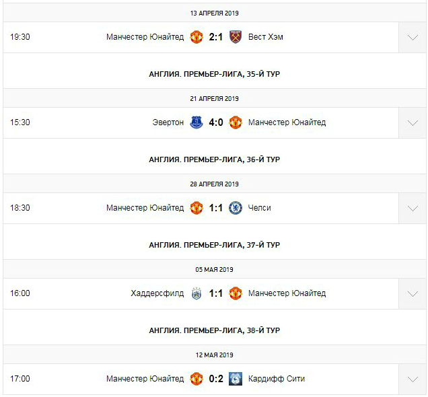
Task: Click the West Ham club crest
Action: click(236, 37)
